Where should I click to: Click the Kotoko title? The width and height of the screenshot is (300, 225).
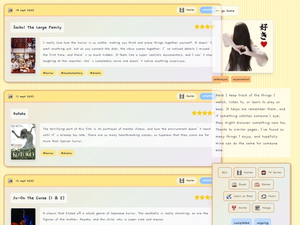pyautogui.click(x=19, y=114)
